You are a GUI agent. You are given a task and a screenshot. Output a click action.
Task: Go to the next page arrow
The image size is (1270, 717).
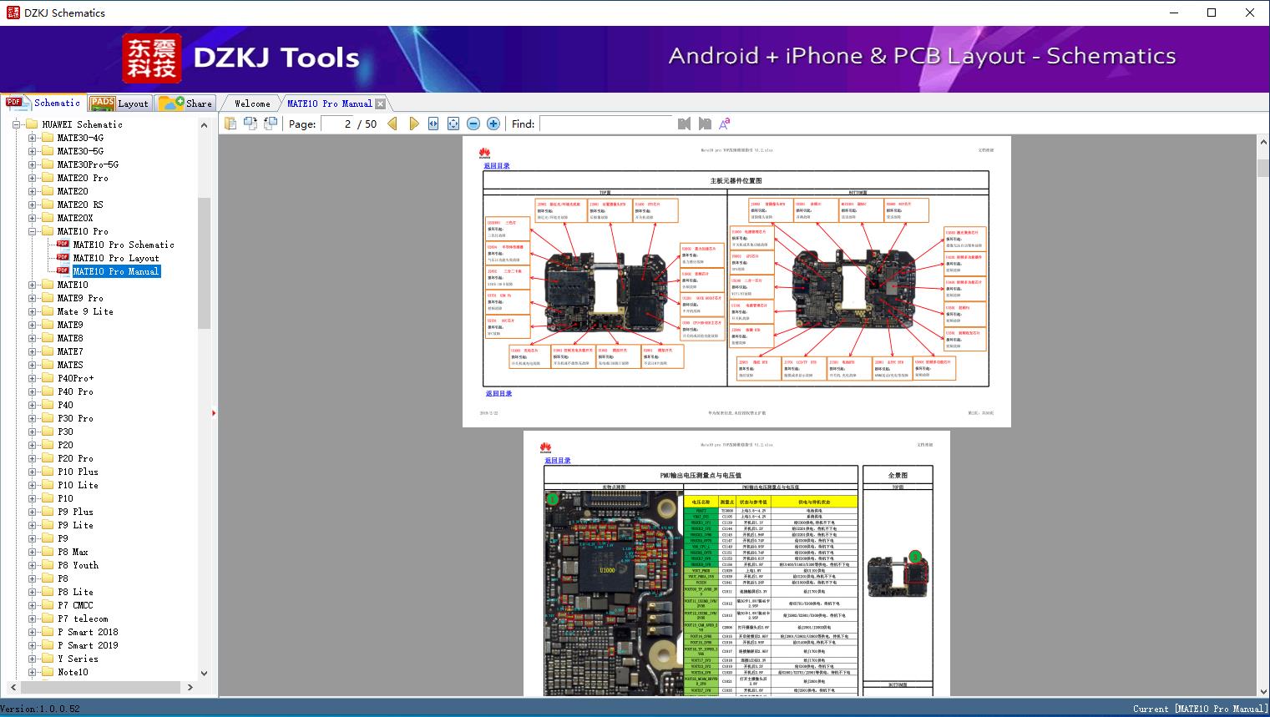[x=413, y=124]
